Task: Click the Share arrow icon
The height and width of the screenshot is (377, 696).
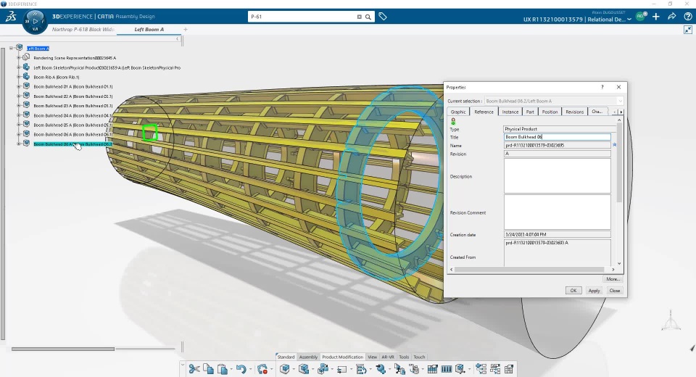Action: pos(672,17)
